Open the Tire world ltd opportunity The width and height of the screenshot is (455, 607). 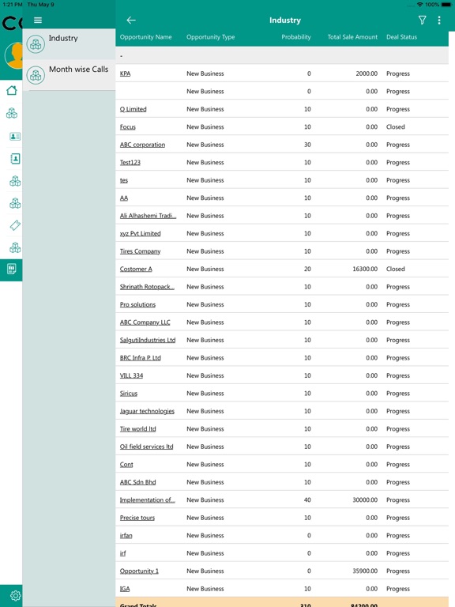coord(137,429)
